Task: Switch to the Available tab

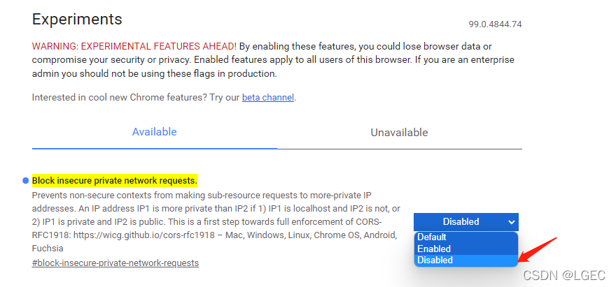Action: tap(155, 132)
